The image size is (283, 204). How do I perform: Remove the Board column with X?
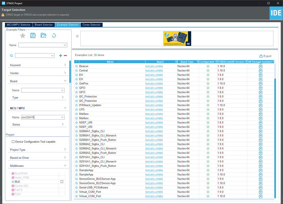(x=176, y=62)
